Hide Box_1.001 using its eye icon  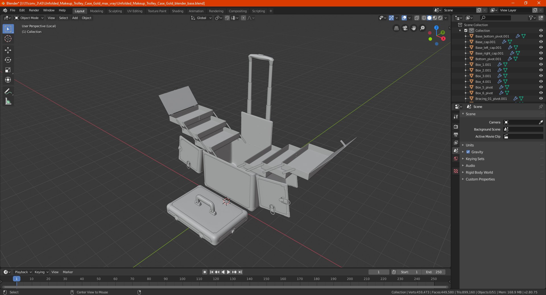coord(541,65)
